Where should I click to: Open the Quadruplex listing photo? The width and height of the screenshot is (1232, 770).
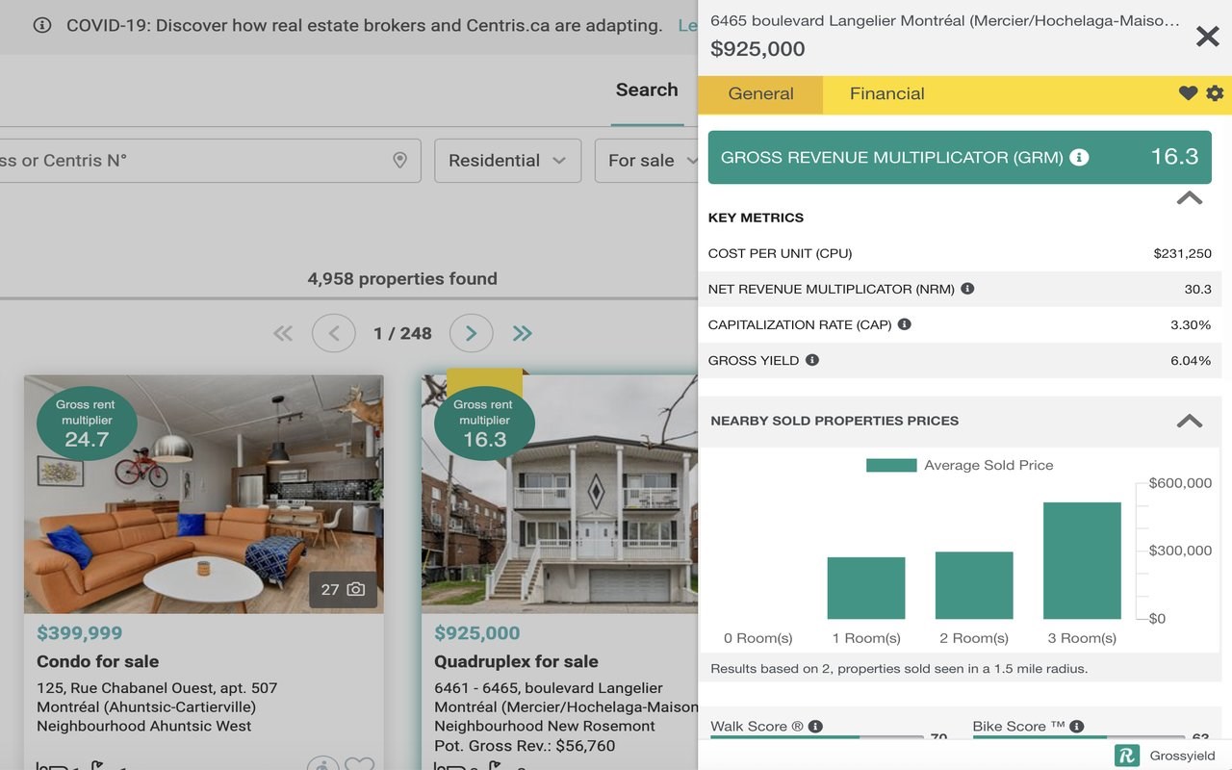tap(559, 491)
